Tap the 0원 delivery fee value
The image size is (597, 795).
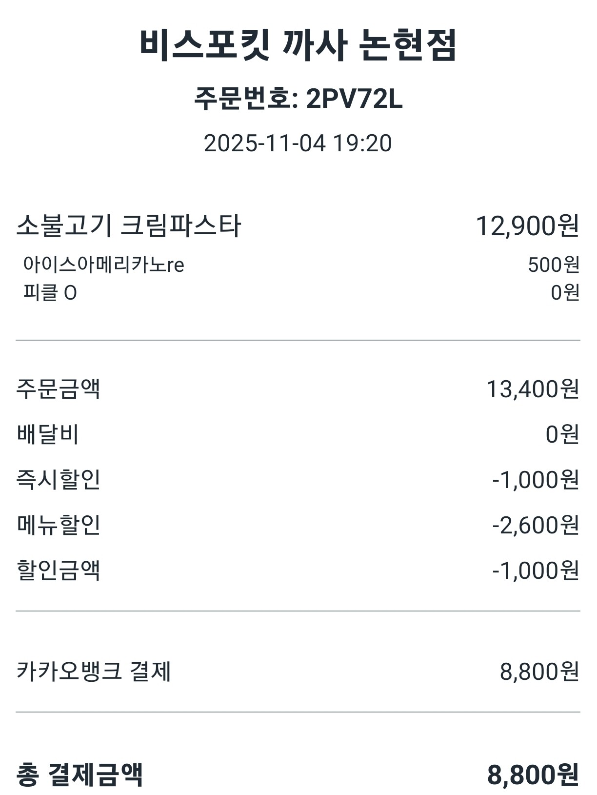pyautogui.click(x=562, y=434)
